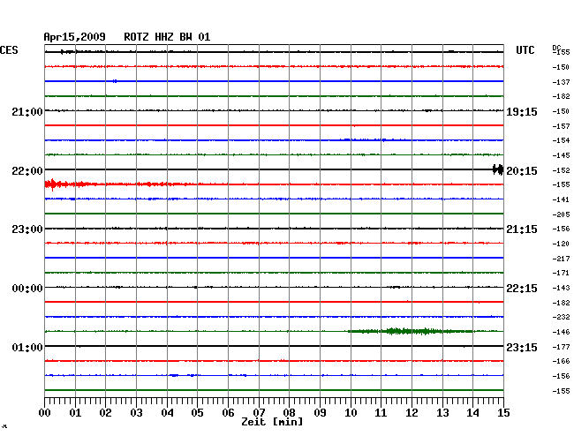This screenshot has width=574, height=436.
Task: Click the DC offset value -166
Action: (561, 361)
